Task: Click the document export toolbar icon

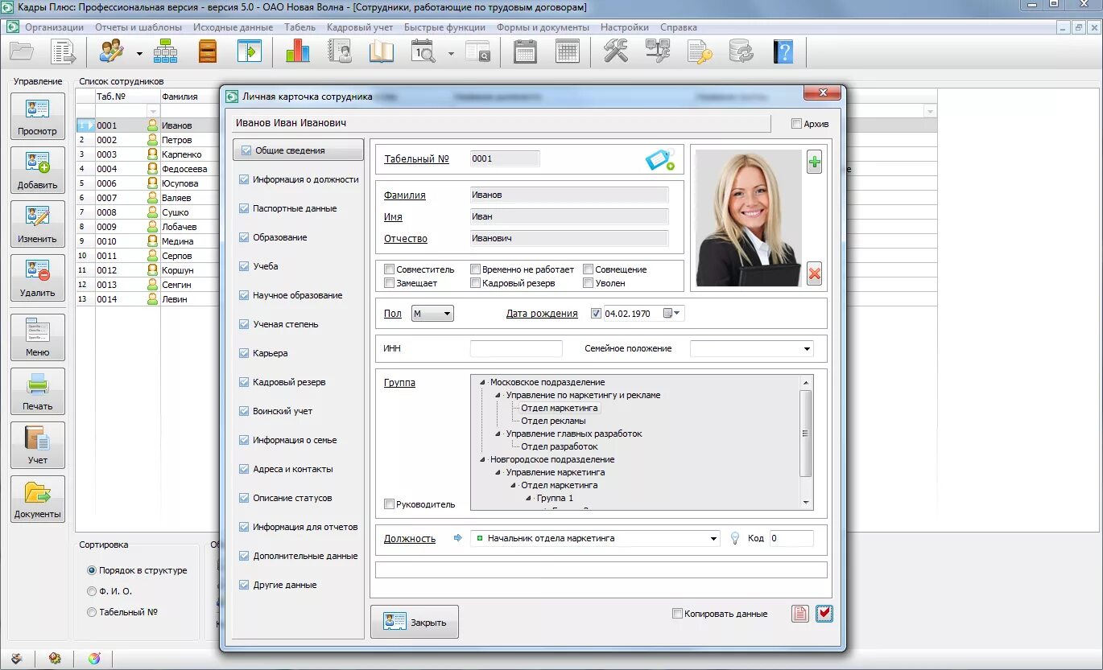Action: pyautogui.click(x=63, y=52)
